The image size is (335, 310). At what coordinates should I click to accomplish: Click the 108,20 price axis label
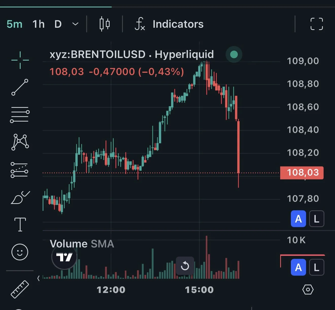pyautogui.click(x=303, y=153)
